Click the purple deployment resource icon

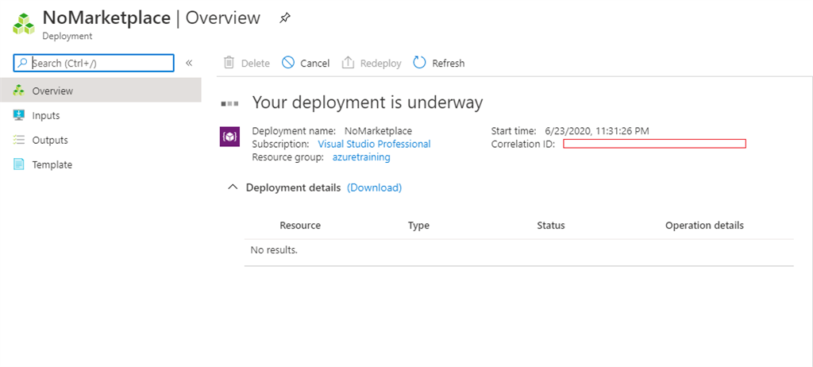click(229, 137)
